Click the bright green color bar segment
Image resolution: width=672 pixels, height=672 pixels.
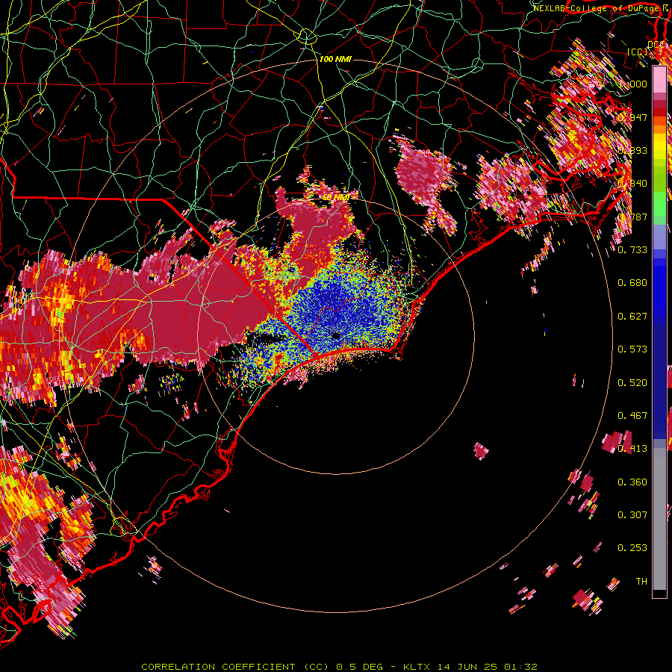[659, 204]
